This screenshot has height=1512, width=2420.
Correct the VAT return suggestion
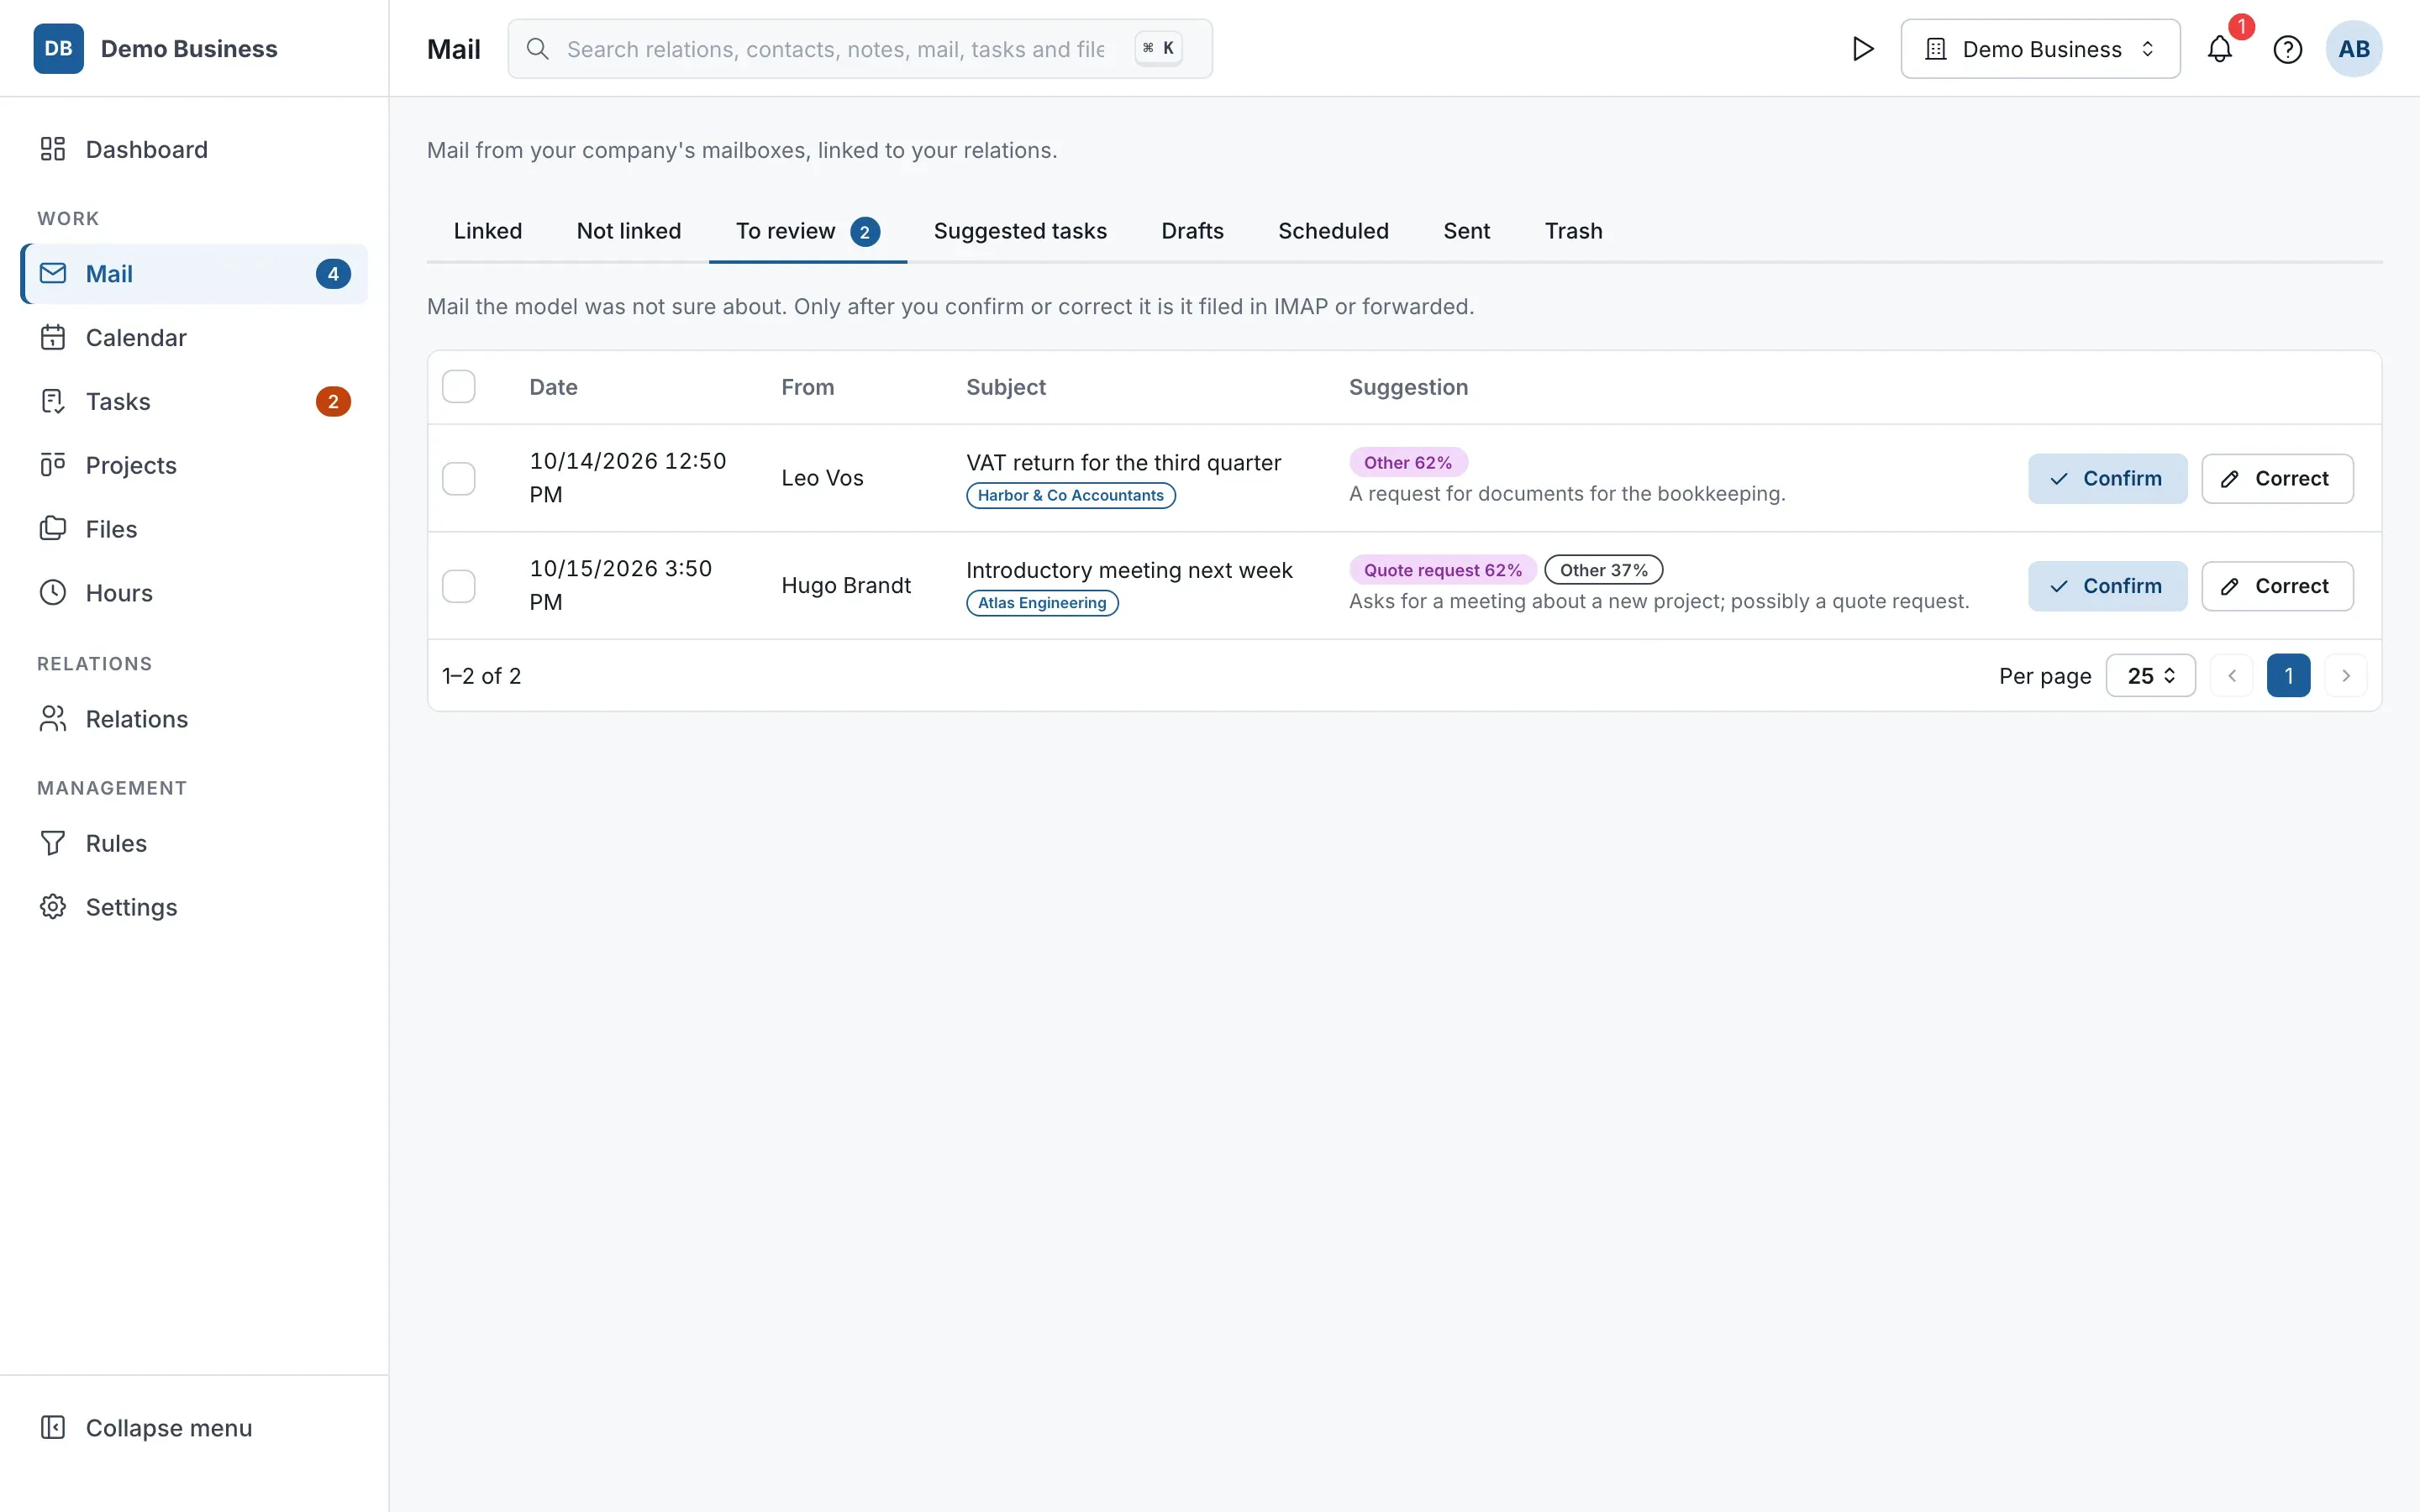coord(2277,479)
